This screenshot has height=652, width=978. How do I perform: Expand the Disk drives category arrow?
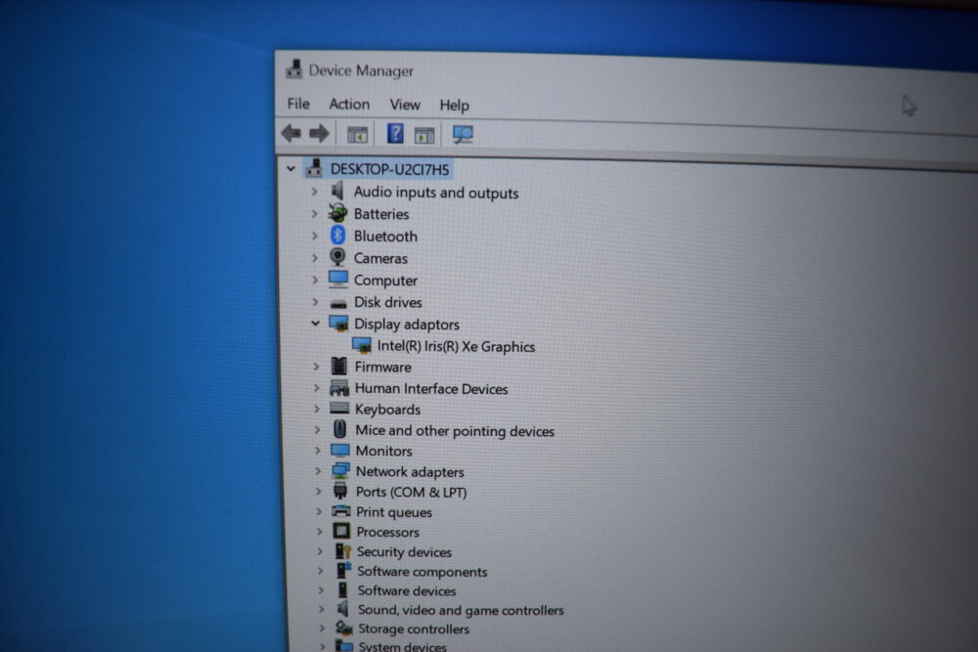pos(316,302)
